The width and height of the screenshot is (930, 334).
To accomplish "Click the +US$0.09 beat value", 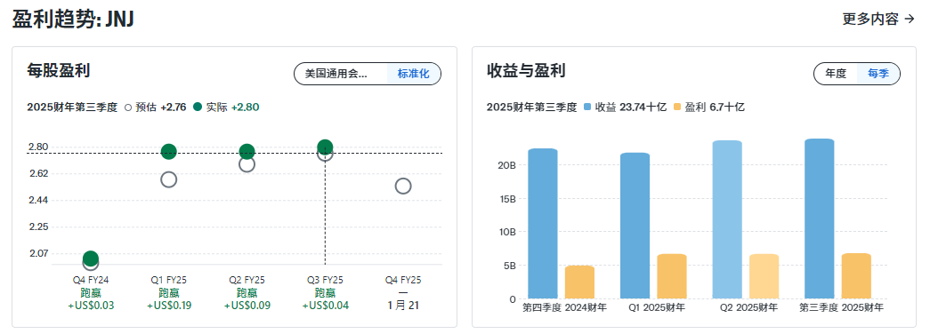I will [247, 306].
